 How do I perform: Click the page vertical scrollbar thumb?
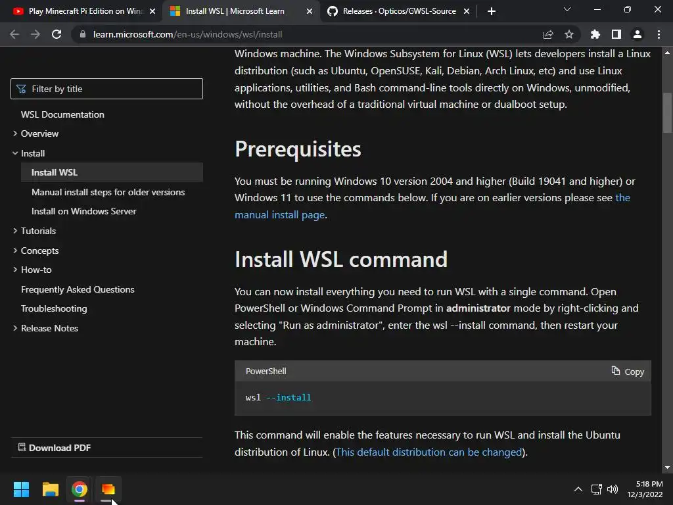tap(667, 113)
